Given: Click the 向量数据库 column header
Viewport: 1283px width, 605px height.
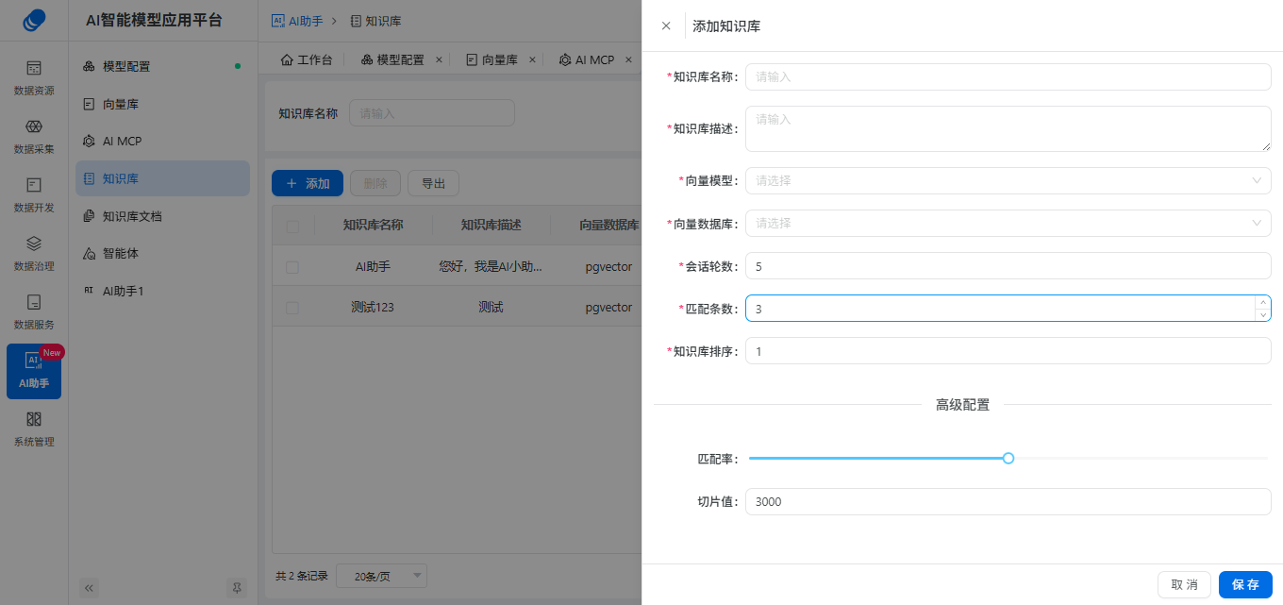Looking at the screenshot, I should (x=609, y=226).
